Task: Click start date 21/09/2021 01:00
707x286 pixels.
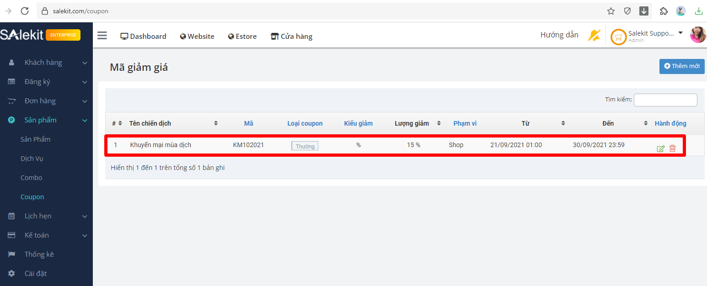Action: 516,145
